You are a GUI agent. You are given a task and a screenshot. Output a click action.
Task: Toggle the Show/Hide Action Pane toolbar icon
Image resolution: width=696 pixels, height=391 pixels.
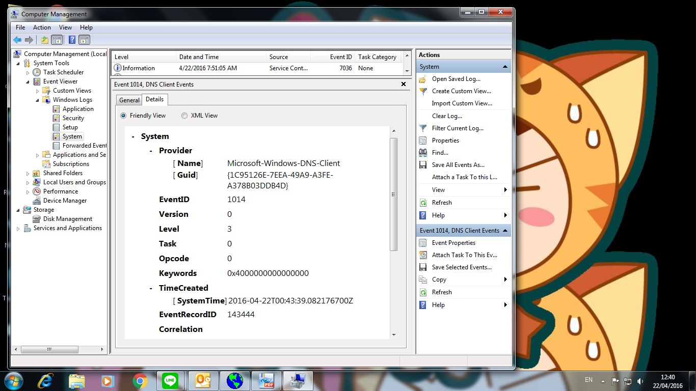(x=85, y=40)
